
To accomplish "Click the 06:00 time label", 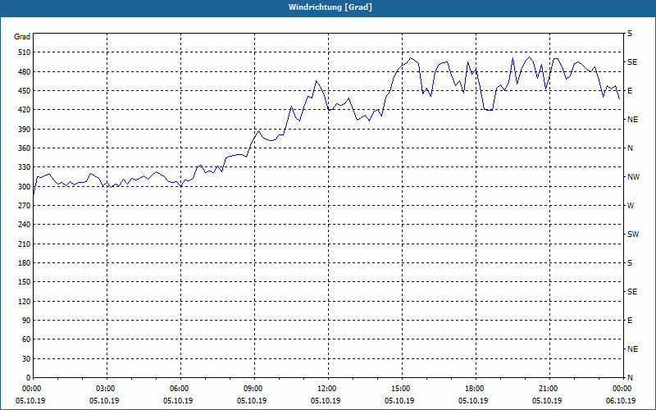I will pyautogui.click(x=178, y=388).
